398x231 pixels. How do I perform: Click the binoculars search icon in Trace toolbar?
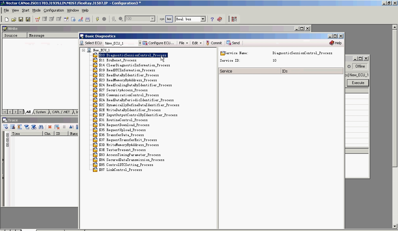point(41,127)
